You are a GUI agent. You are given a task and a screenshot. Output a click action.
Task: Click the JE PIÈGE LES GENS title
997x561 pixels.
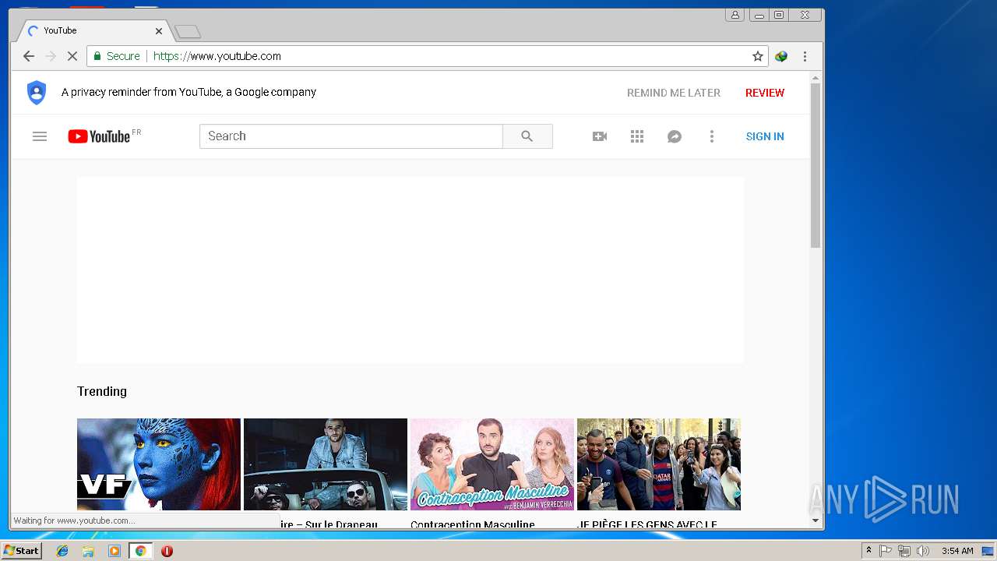pos(647,524)
